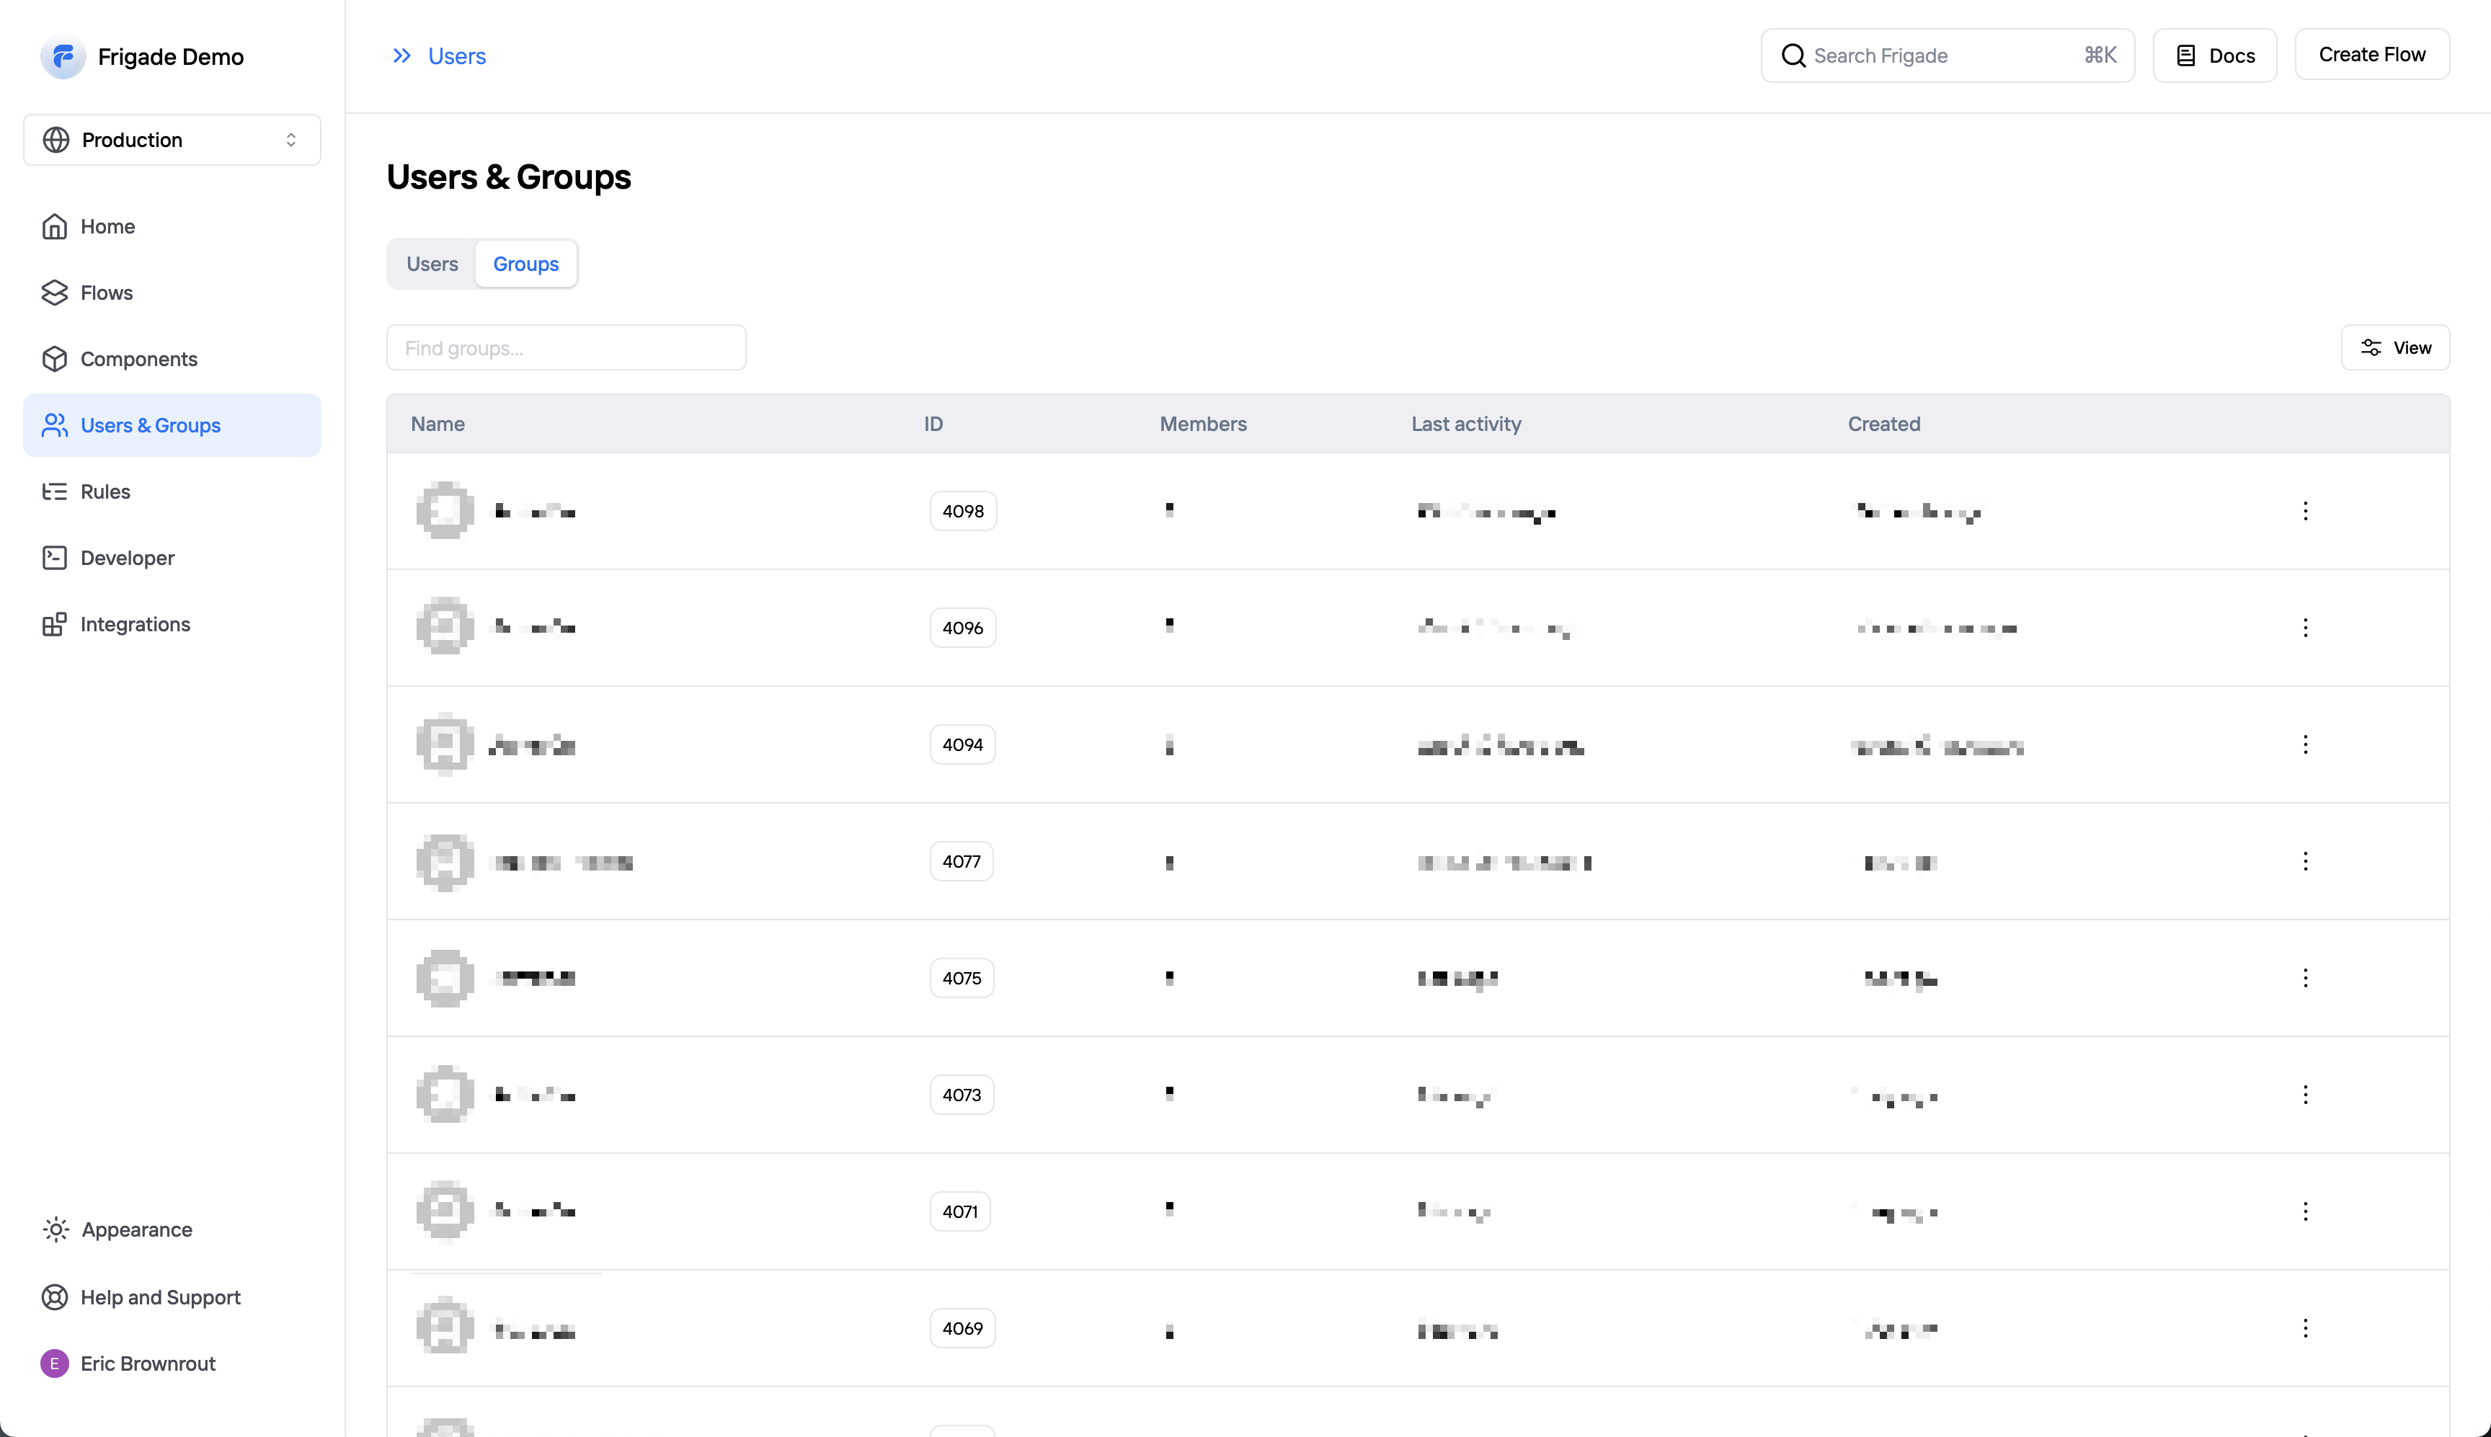Open Developer section in sidebar
The image size is (2491, 1437).
(x=128, y=558)
